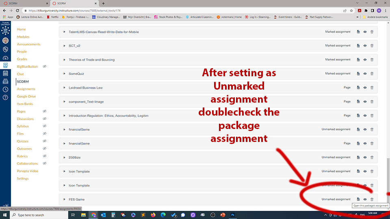Click Windows taskbar search box
Image resolution: width=390 pixels, height=219 pixels.
tap(39, 215)
